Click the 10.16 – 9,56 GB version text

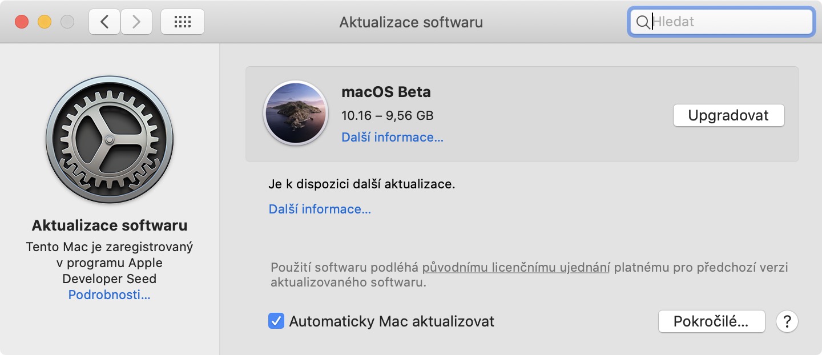387,115
